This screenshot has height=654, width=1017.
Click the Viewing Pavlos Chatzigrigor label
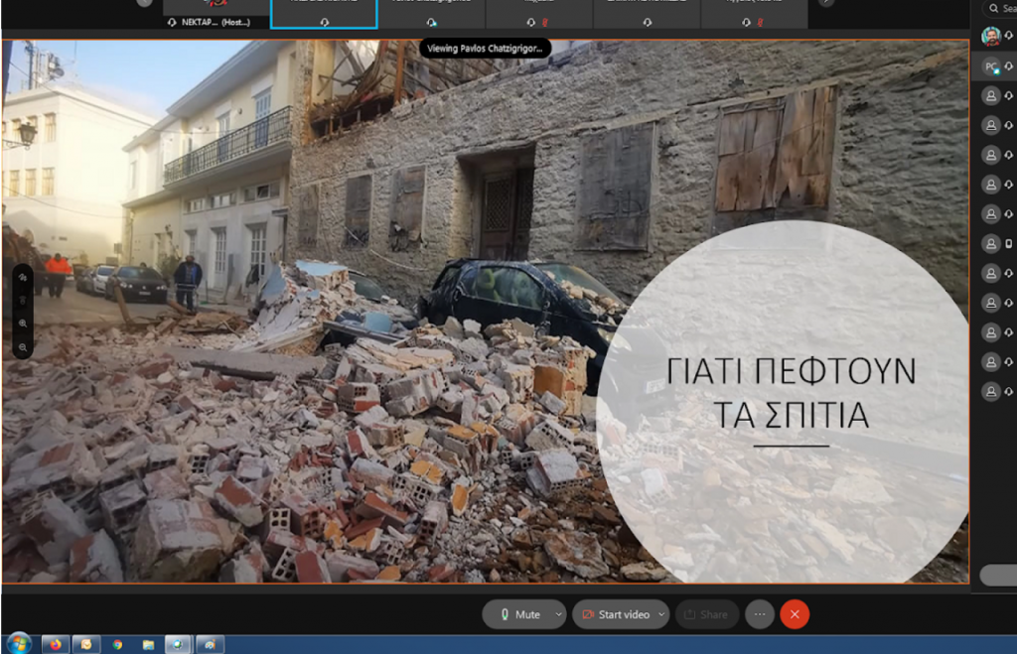pyautogui.click(x=485, y=48)
